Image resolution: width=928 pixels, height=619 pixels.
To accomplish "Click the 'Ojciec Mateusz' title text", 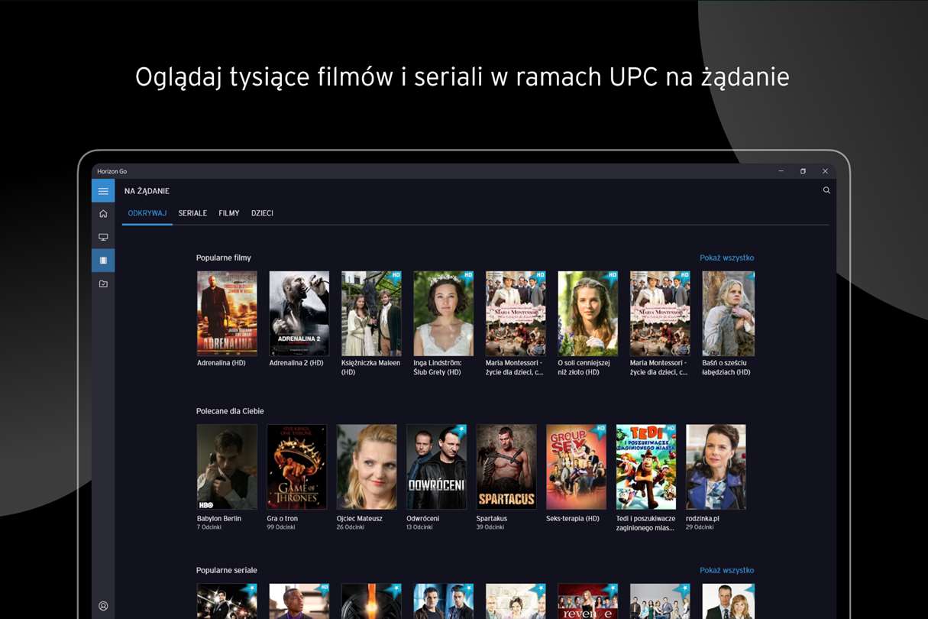I will click(361, 518).
